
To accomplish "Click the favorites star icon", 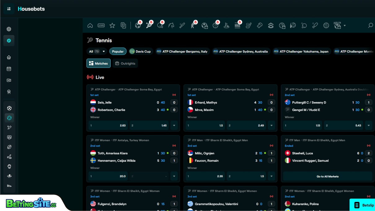I will (x=112, y=25).
